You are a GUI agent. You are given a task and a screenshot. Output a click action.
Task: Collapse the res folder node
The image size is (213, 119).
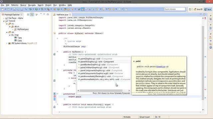point(7,32)
